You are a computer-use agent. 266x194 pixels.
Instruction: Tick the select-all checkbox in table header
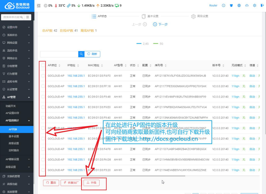(x=43, y=65)
